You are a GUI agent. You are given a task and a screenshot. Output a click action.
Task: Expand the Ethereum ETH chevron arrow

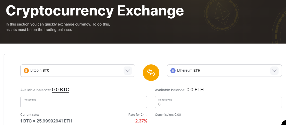click(274, 70)
